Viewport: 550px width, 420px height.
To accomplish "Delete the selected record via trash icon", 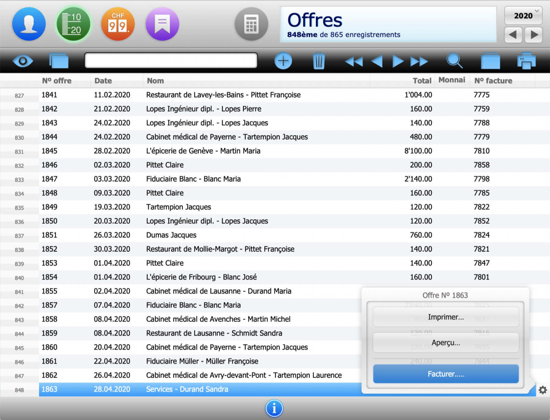I will [319, 61].
